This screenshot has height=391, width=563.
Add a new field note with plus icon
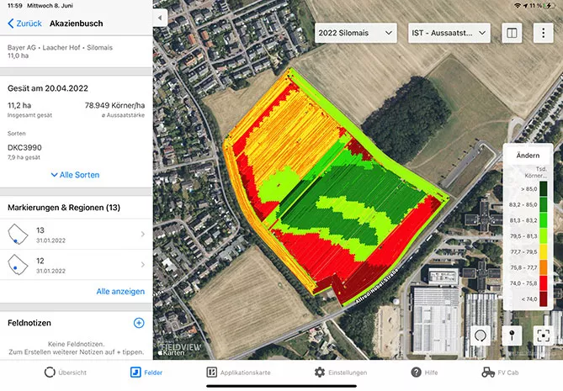tap(139, 322)
